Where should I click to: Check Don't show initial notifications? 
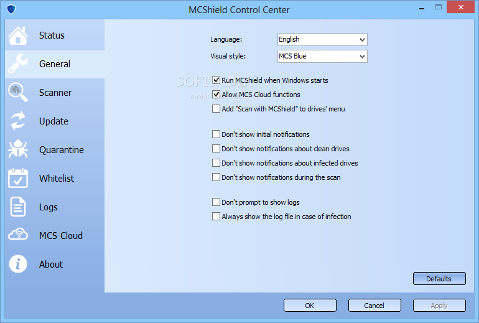point(216,134)
